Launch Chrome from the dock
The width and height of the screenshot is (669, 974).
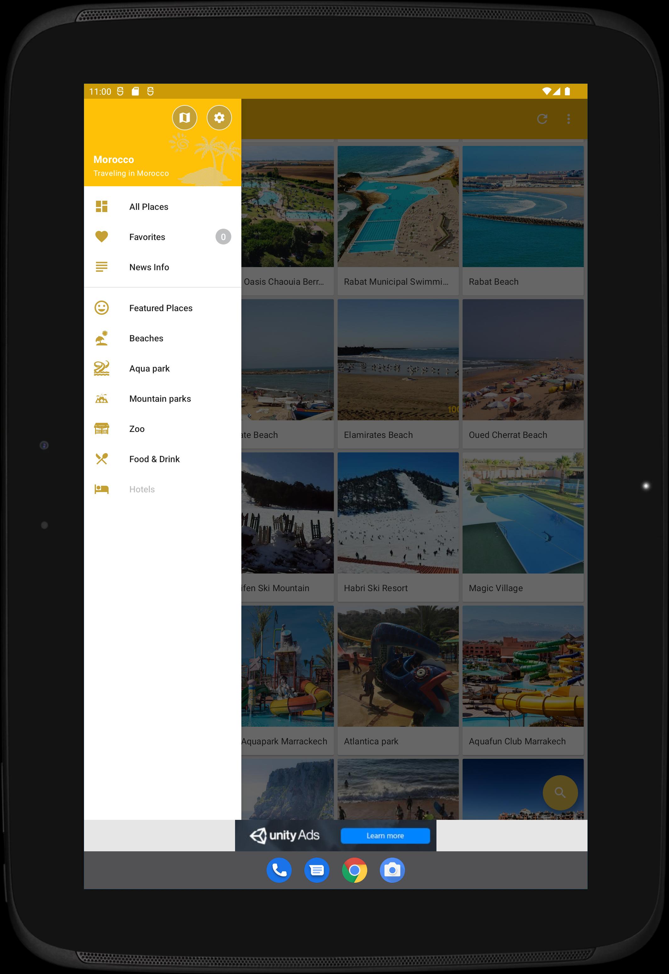355,870
